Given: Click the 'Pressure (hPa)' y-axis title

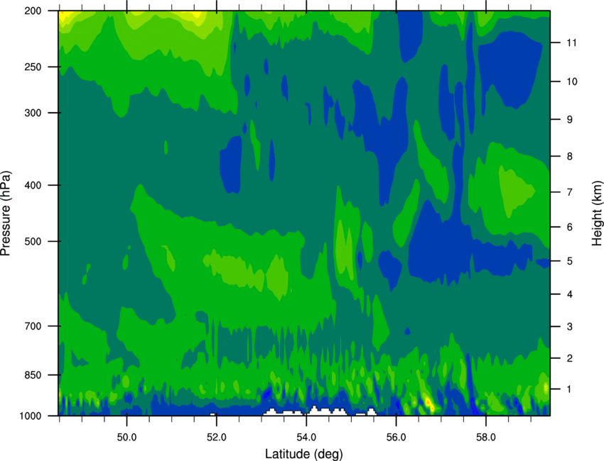Looking at the screenshot, I should (6, 213).
